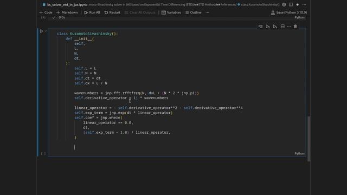Click the '(self.exp_term - 1.0) / linear_operator' line

[127, 132]
